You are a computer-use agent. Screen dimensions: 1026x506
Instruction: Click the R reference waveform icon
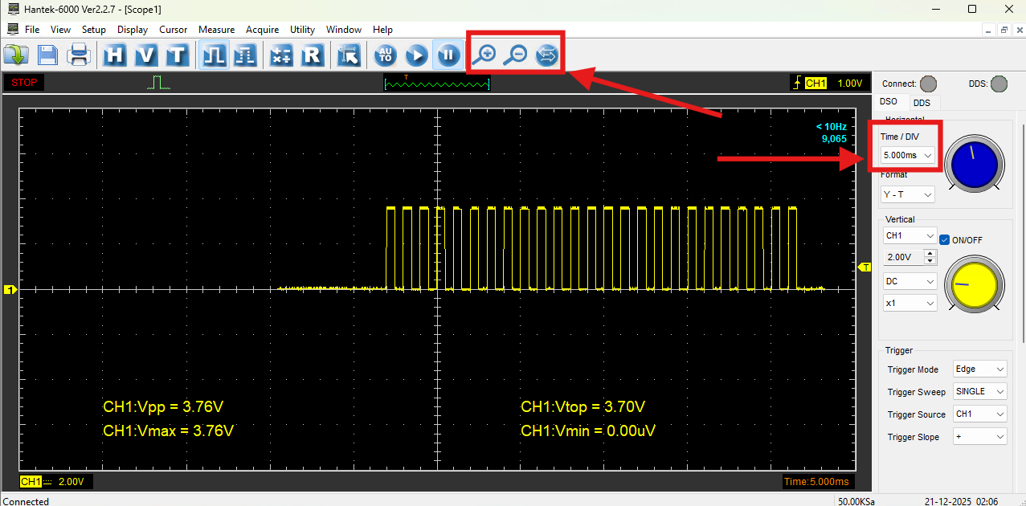(x=312, y=55)
